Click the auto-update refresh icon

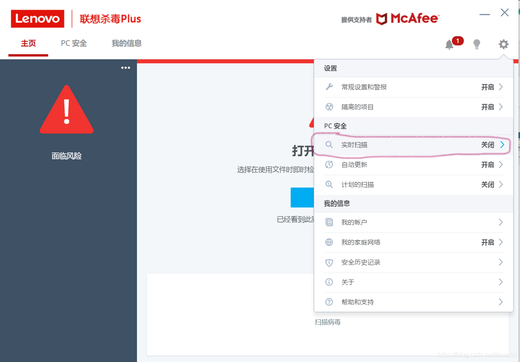click(329, 164)
